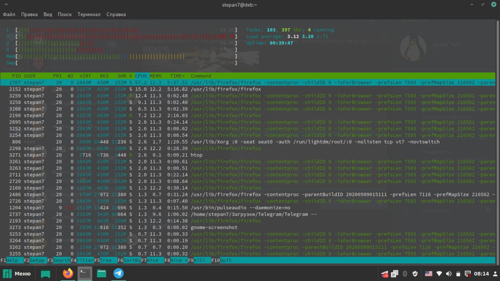Screen dimensions: 500x281
Task: Select the htop process row PID 3271
Action: click(248, 155)
